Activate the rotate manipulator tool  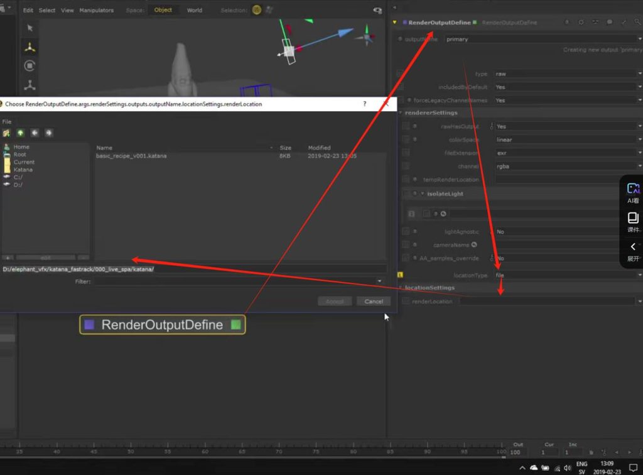(x=30, y=66)
